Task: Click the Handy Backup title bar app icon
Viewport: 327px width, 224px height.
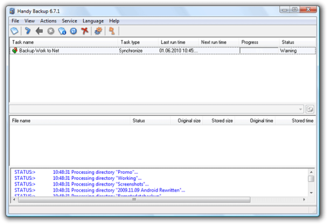Action: [x=12, y=11]
